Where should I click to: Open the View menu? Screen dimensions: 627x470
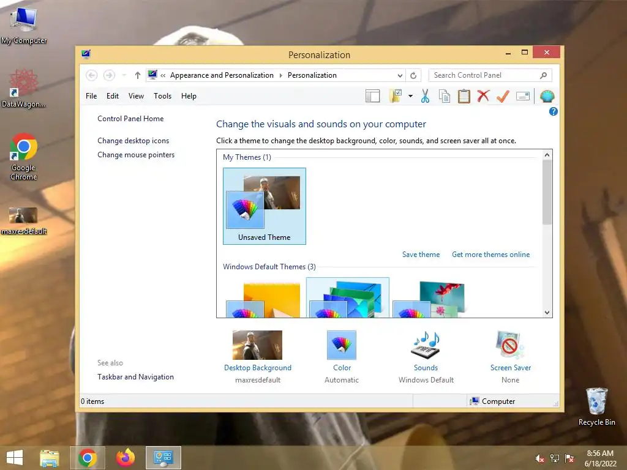click(136, 96)
